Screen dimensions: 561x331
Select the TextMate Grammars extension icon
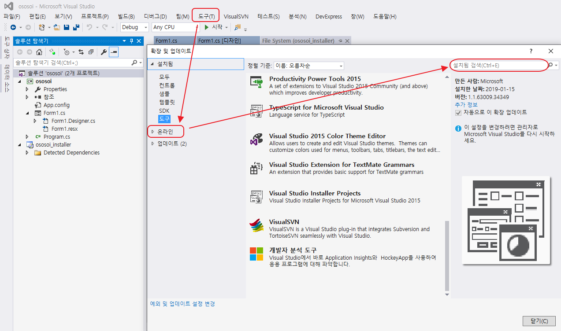[x=256, y=168]
